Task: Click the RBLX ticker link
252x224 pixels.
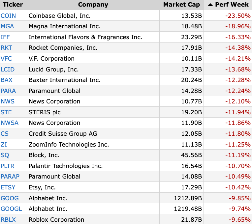Action: [x=8, y=220]
